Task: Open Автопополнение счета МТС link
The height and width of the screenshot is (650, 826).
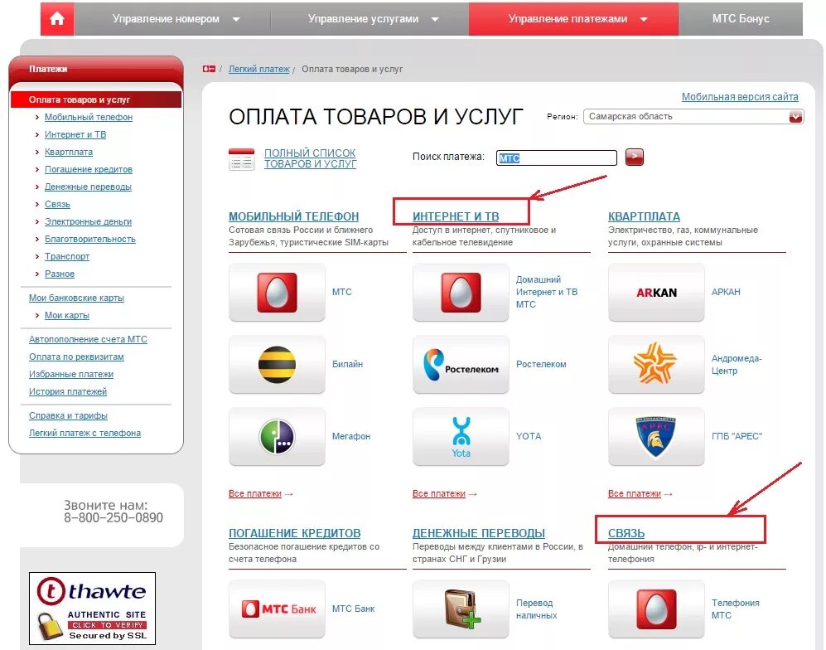Action: pyautogui.click(x=88, y=339)
